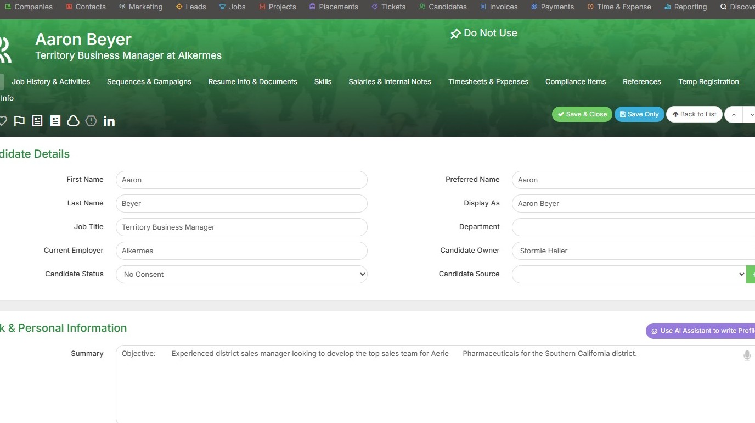Expand the Candidate Source dropdown
Viewport: 755px width, 423px height.
click(x=629, y=274)
